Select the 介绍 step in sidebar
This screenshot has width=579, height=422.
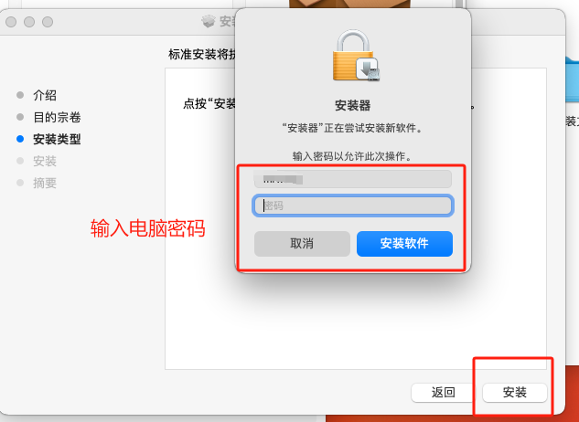(45, 96)
